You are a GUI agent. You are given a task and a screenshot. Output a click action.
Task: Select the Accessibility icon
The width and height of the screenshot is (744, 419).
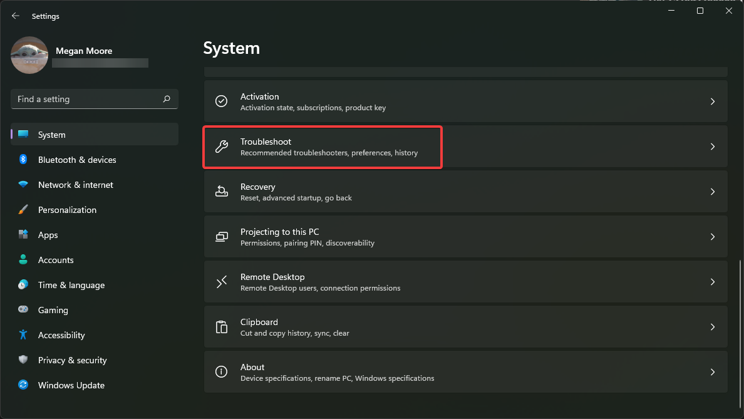(23, 335)
